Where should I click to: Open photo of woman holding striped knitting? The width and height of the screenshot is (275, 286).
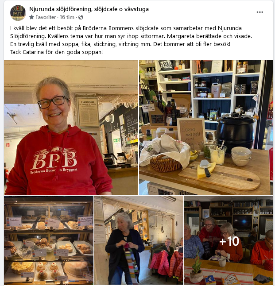(139, 240)
